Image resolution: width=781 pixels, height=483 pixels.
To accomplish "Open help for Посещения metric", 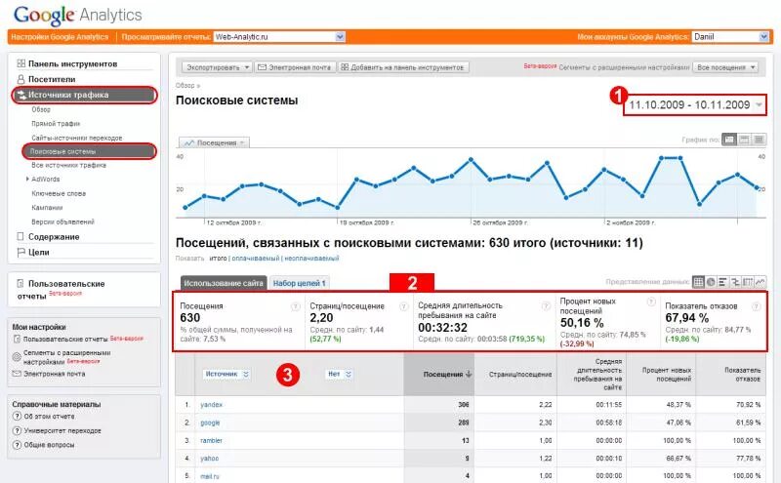I will point(296,306).
